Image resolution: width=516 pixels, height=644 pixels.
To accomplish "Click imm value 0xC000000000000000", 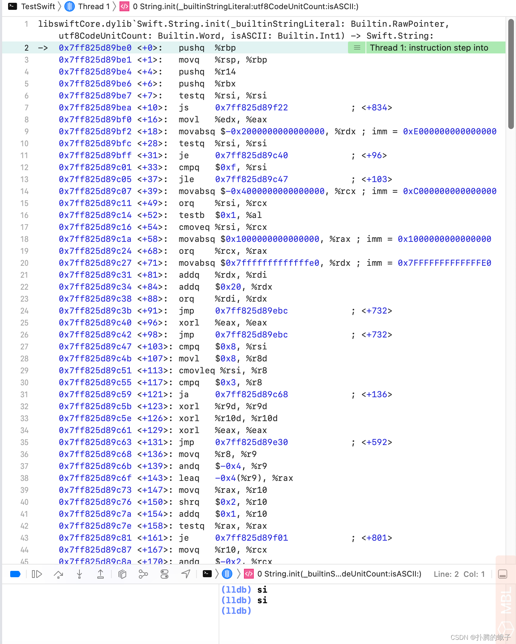I will [x=450, y=191].
